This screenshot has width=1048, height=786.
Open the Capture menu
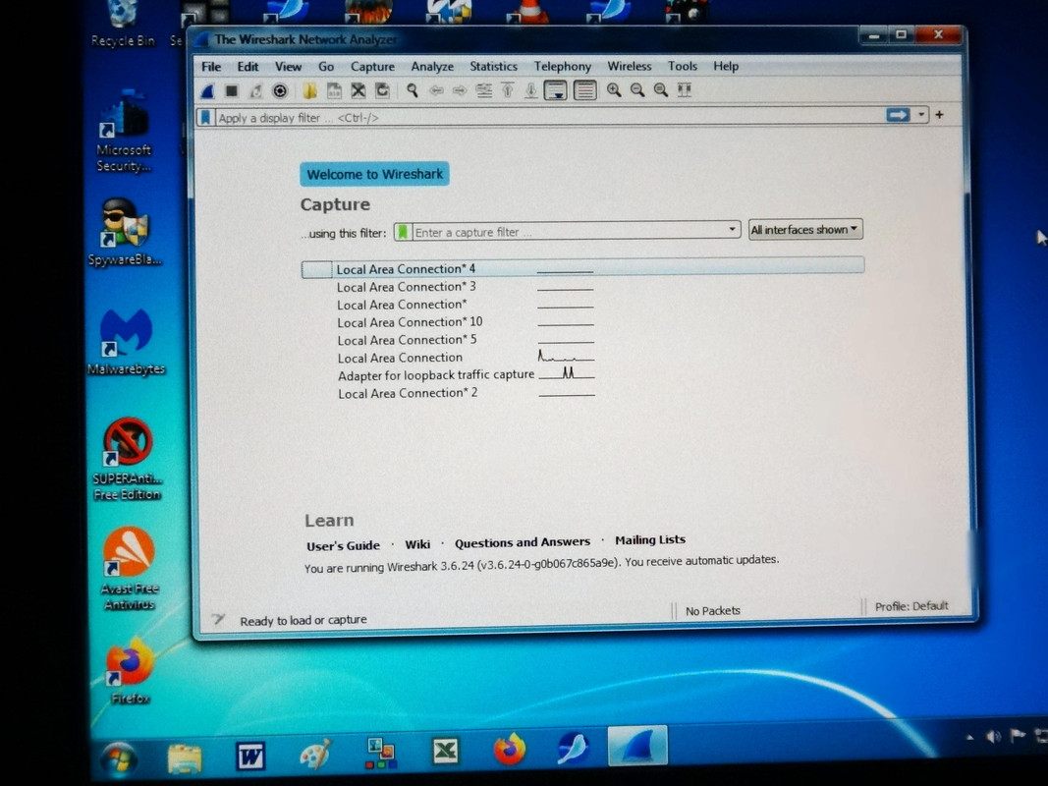pyautogui.click(x=372, y=67)
